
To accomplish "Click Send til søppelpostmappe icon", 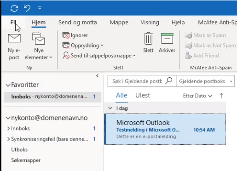I will pos(66,56).
